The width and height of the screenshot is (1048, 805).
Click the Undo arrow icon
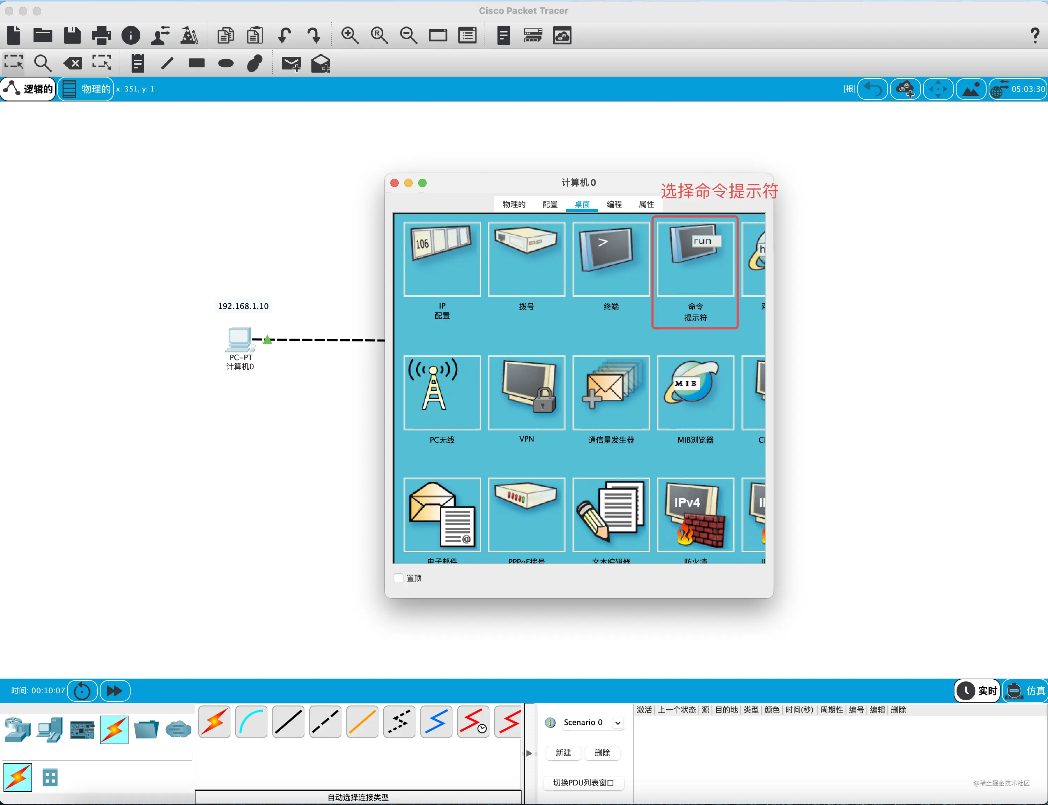pos(284,35)
